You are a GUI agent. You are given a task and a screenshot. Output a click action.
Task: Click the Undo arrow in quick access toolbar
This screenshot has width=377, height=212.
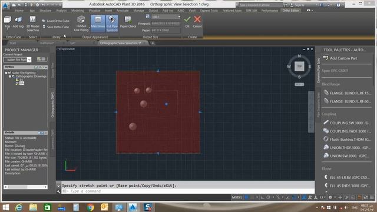click(44, 5)
